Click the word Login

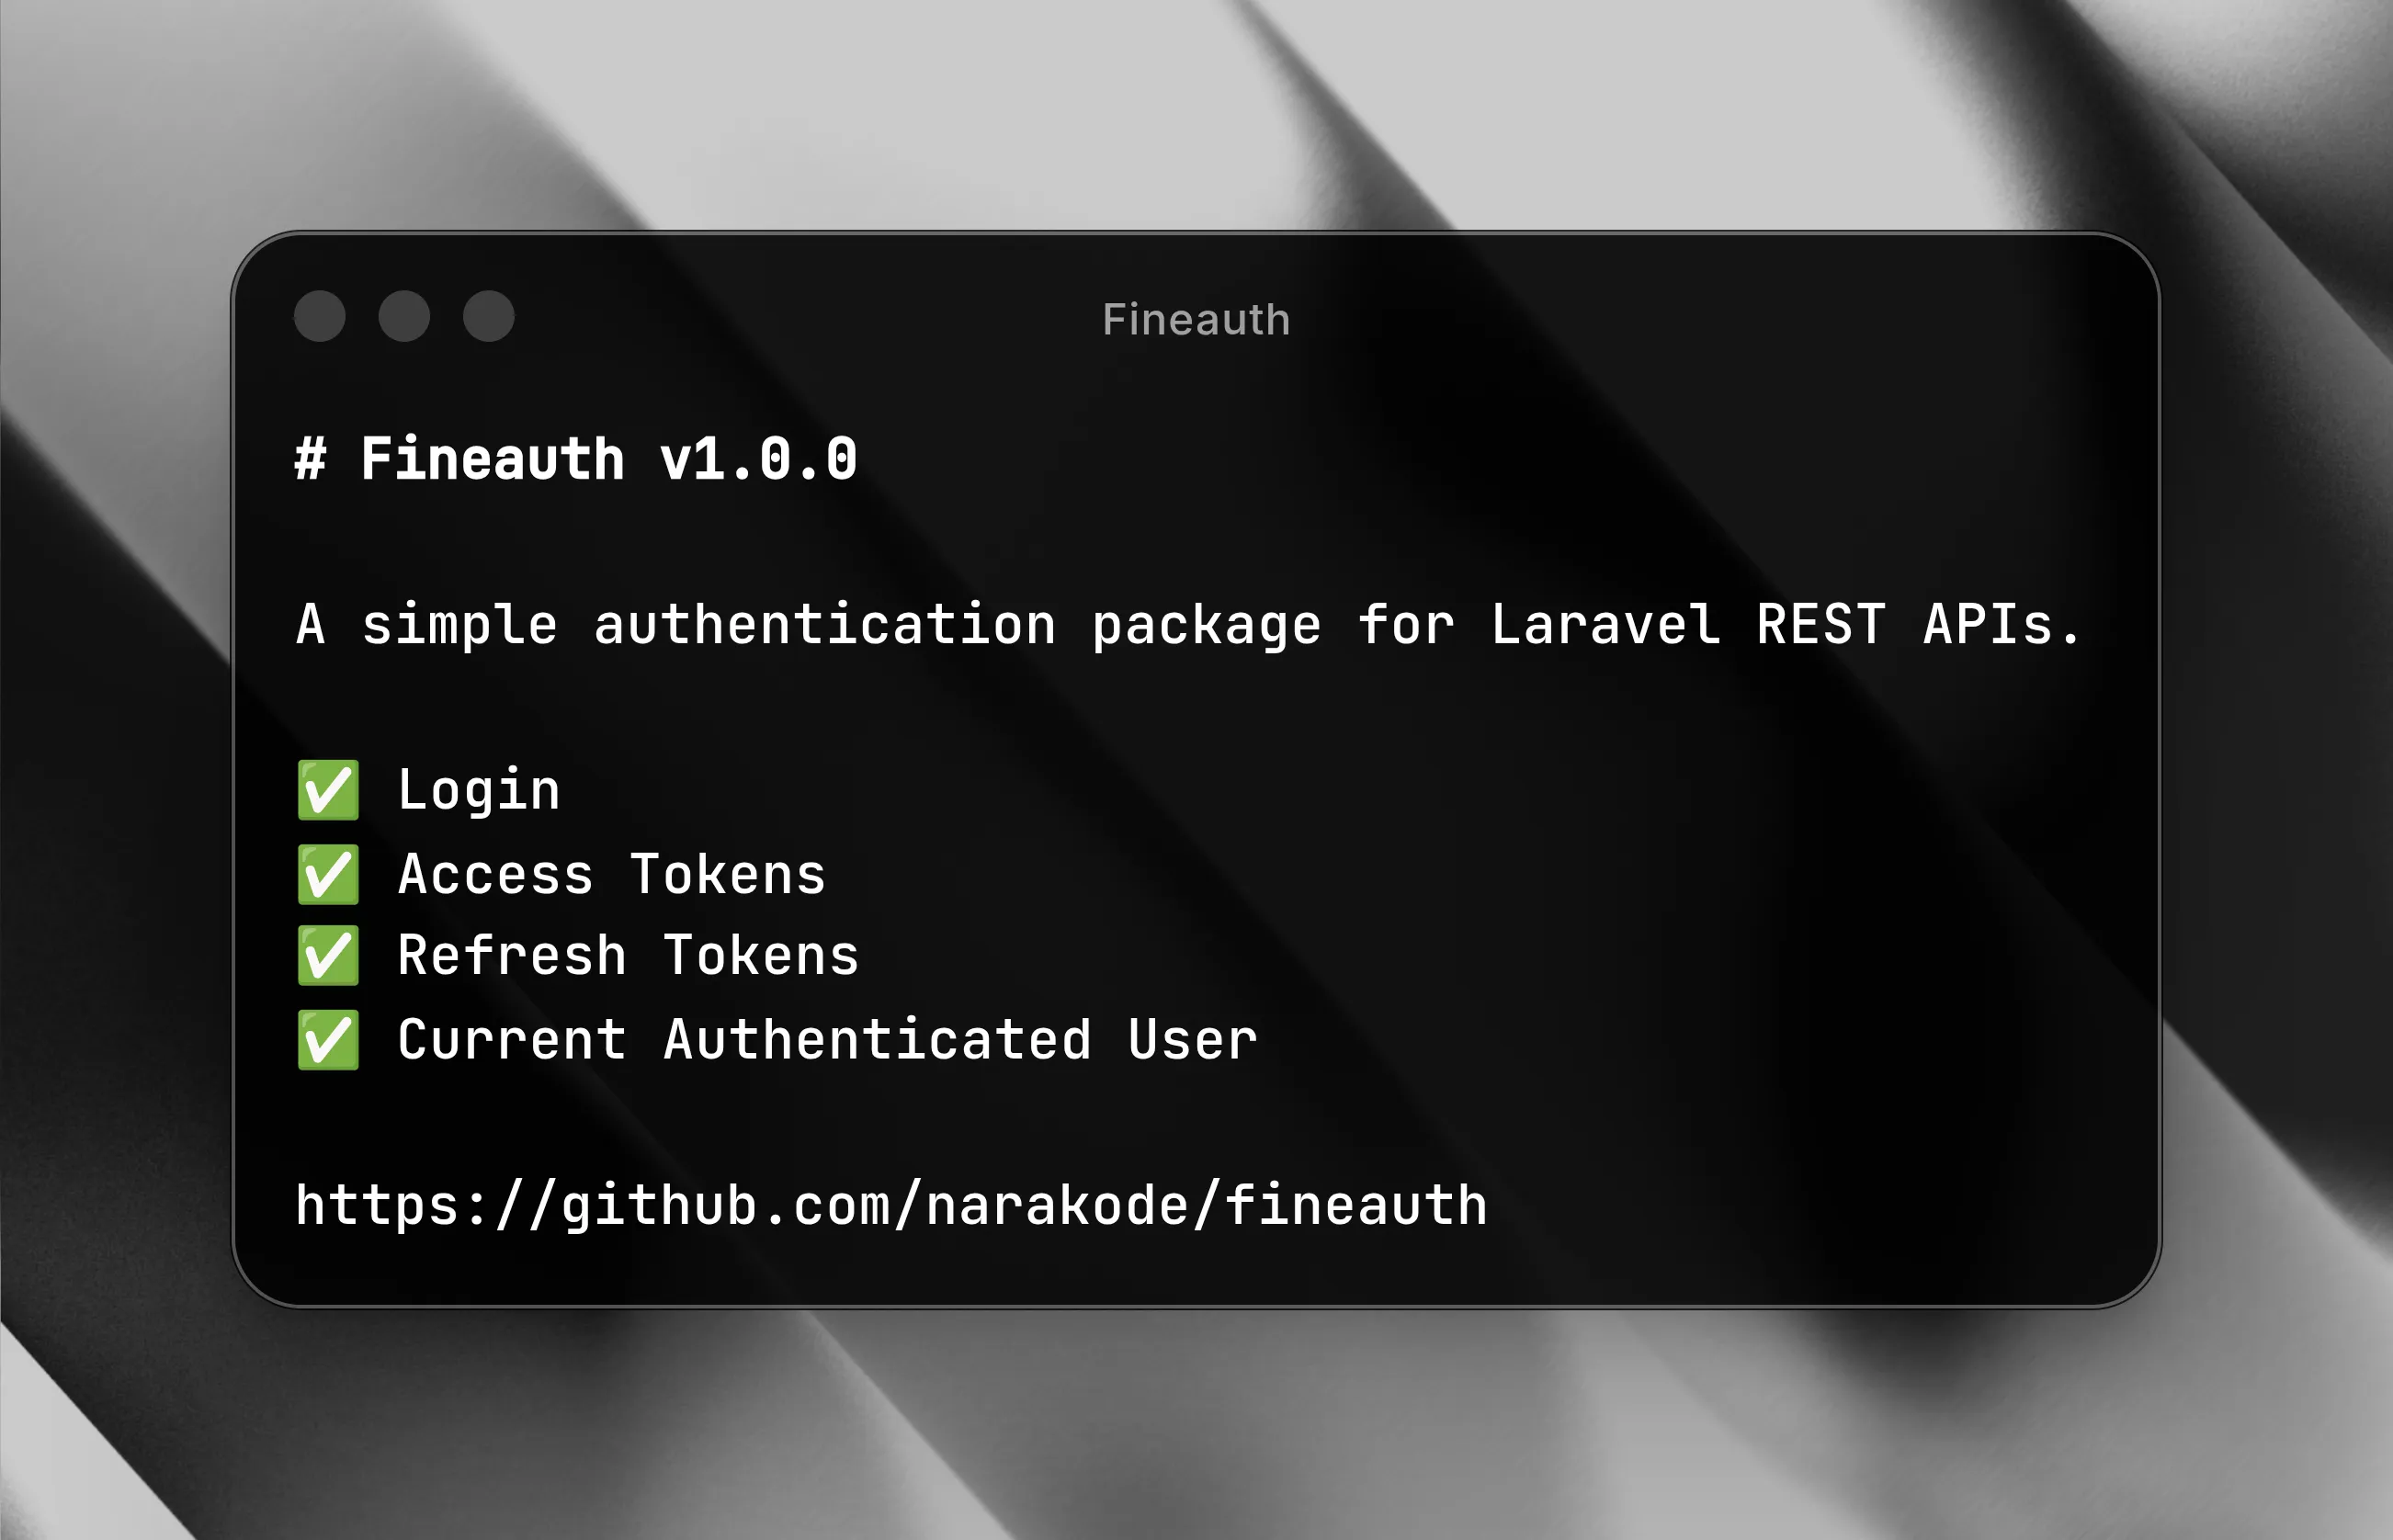pos(479,791)
